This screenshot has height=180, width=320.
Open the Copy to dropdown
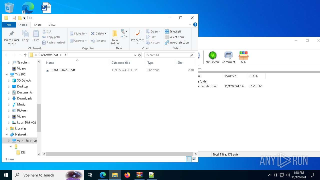[x=78, y=41]
